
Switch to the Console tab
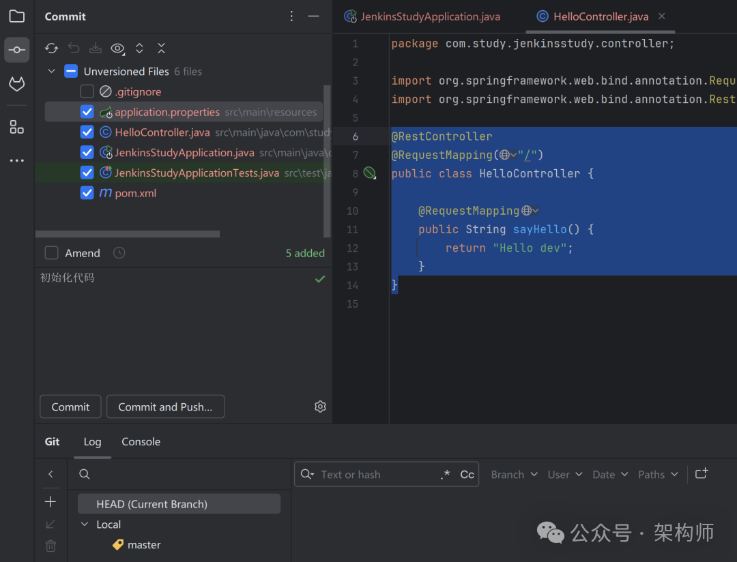(x=141, y=441)
